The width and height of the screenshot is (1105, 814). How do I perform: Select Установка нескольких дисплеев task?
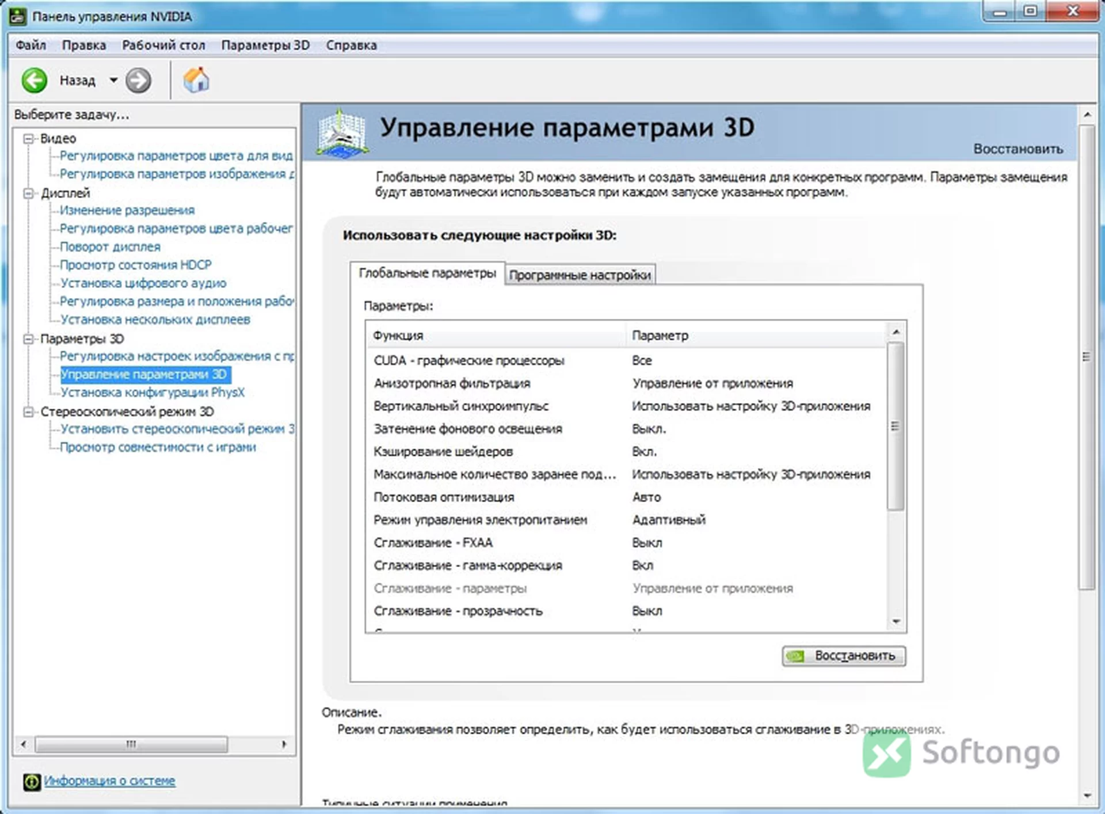155,319
